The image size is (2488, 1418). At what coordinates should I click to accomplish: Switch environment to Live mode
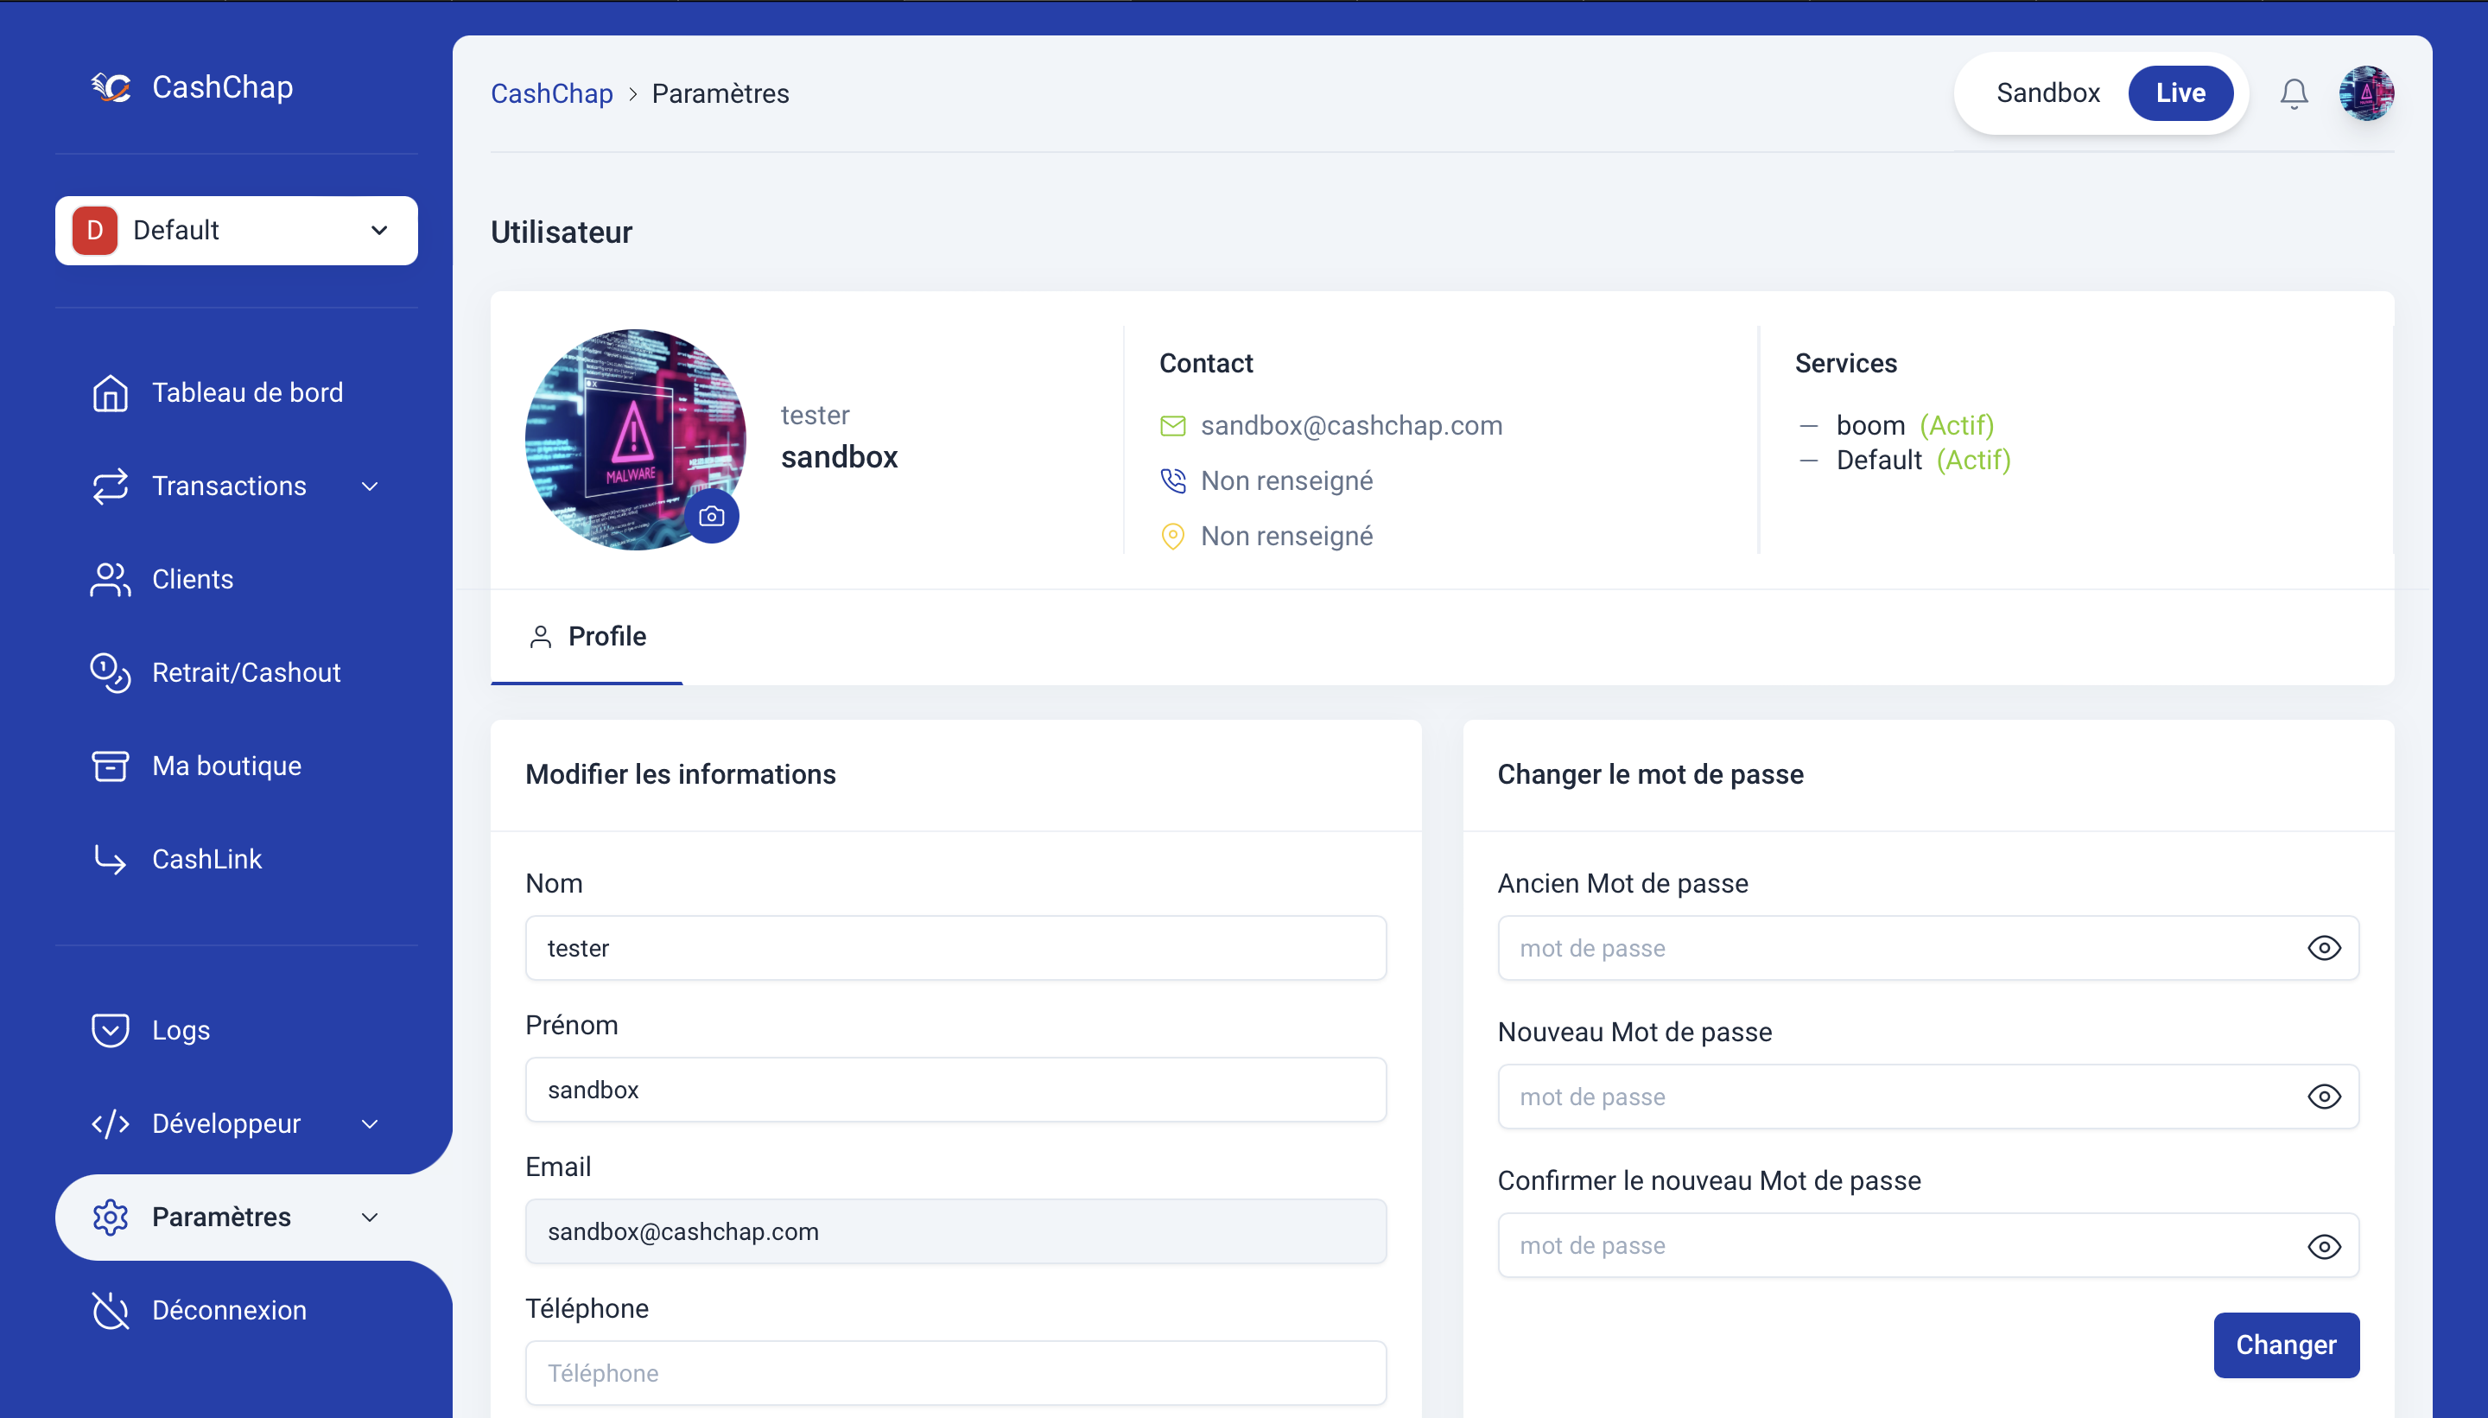point(2181,92)
